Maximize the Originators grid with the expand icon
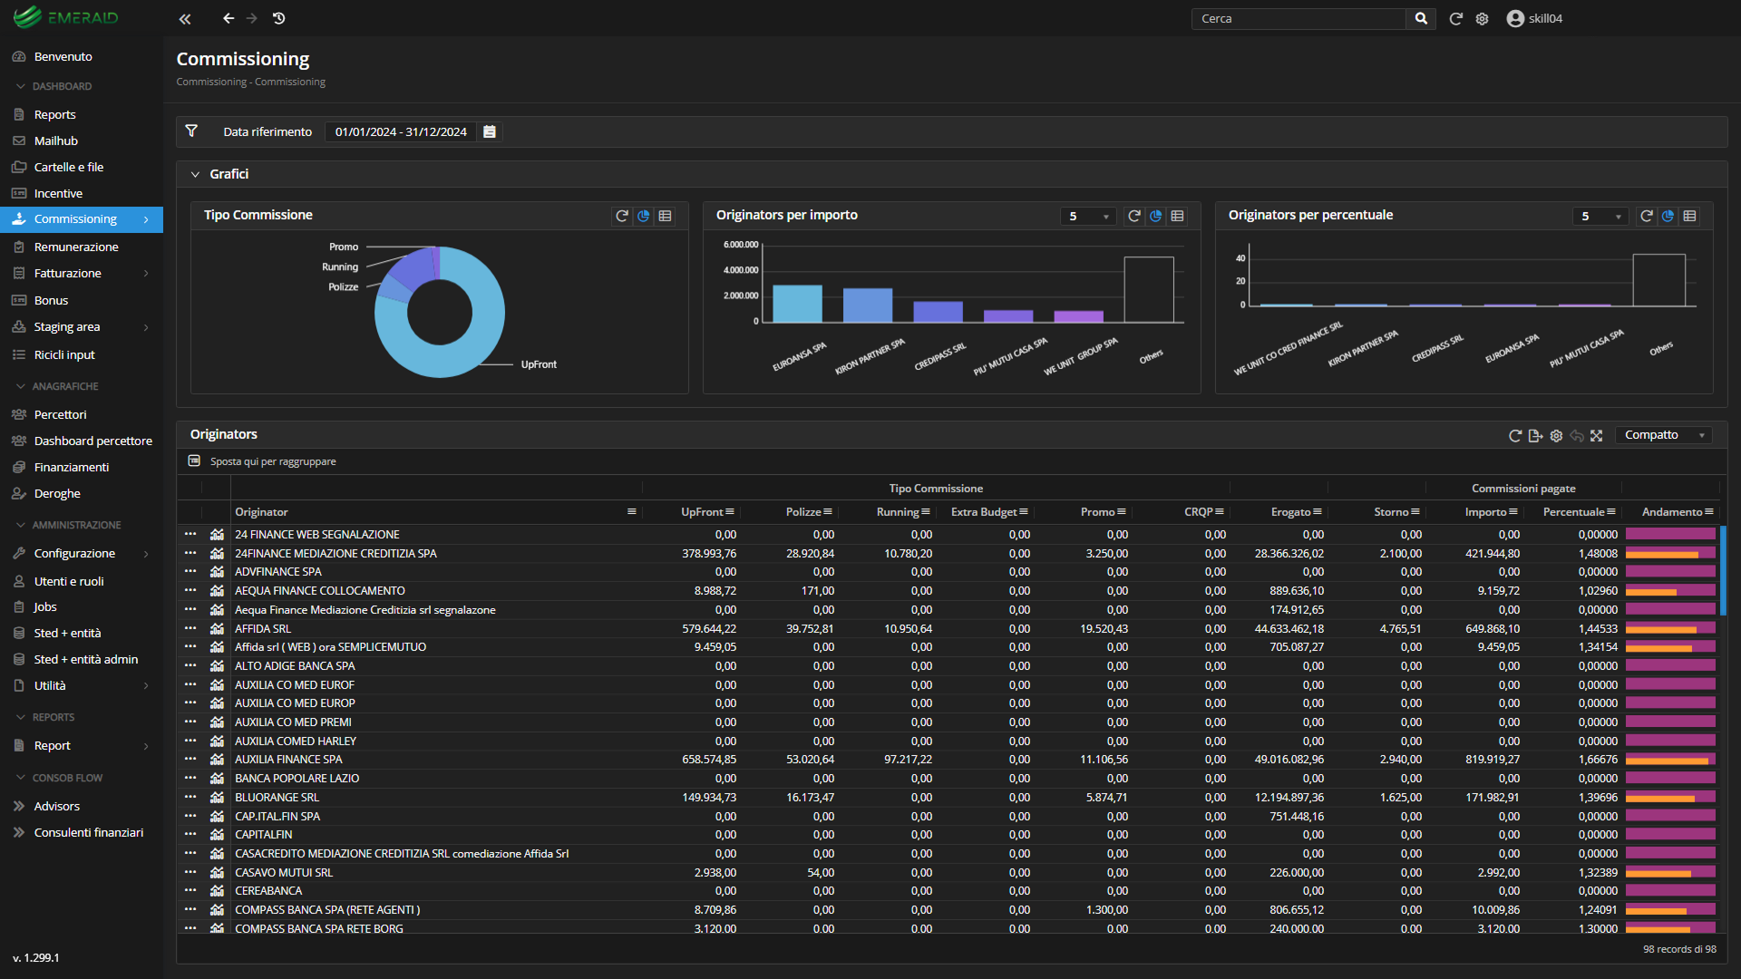Image resolution: width=1741 pixels, height=979 pixels. pos(1597,435)
